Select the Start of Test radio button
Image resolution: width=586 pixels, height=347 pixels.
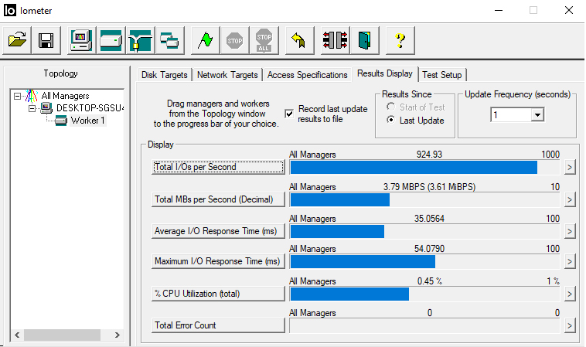tap(390, 107)
